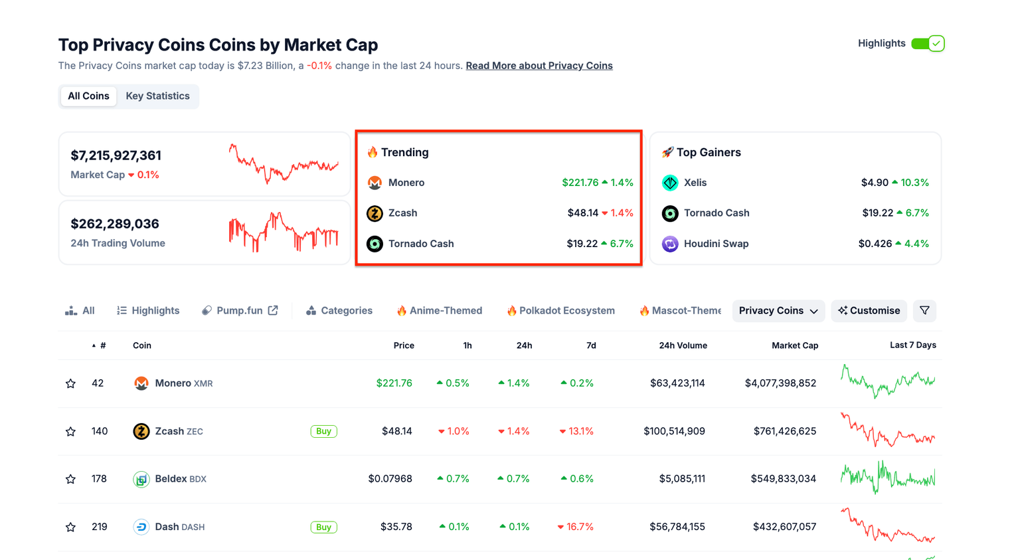Sort by the rank # column header
This screenshot has height=560, width=1020.
102,345
